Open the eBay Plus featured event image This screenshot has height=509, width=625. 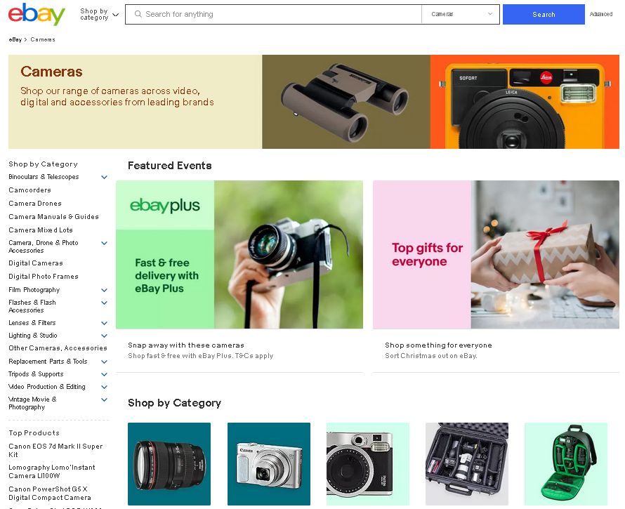pyautogui.click(x=239, y=255)
